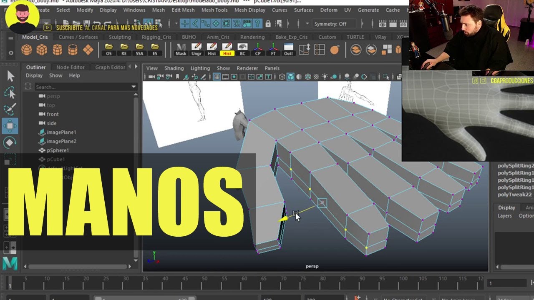Click the yellow-highlighted Hist shelf icon
This screenshot has height=300, width=534.
(227, 50)
